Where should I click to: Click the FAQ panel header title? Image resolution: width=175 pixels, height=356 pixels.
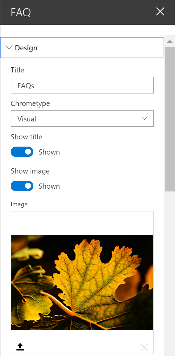pyautogui.click(x=21, y=12)
